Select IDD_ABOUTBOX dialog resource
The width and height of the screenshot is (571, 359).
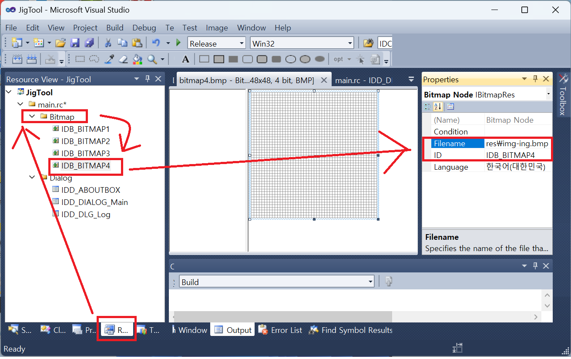click(x=91, y=190)
